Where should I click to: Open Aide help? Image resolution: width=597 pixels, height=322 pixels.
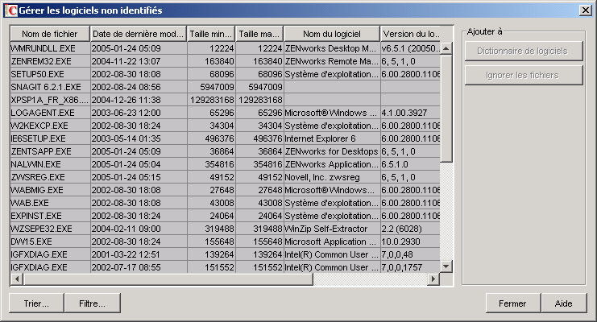(563, 303)
